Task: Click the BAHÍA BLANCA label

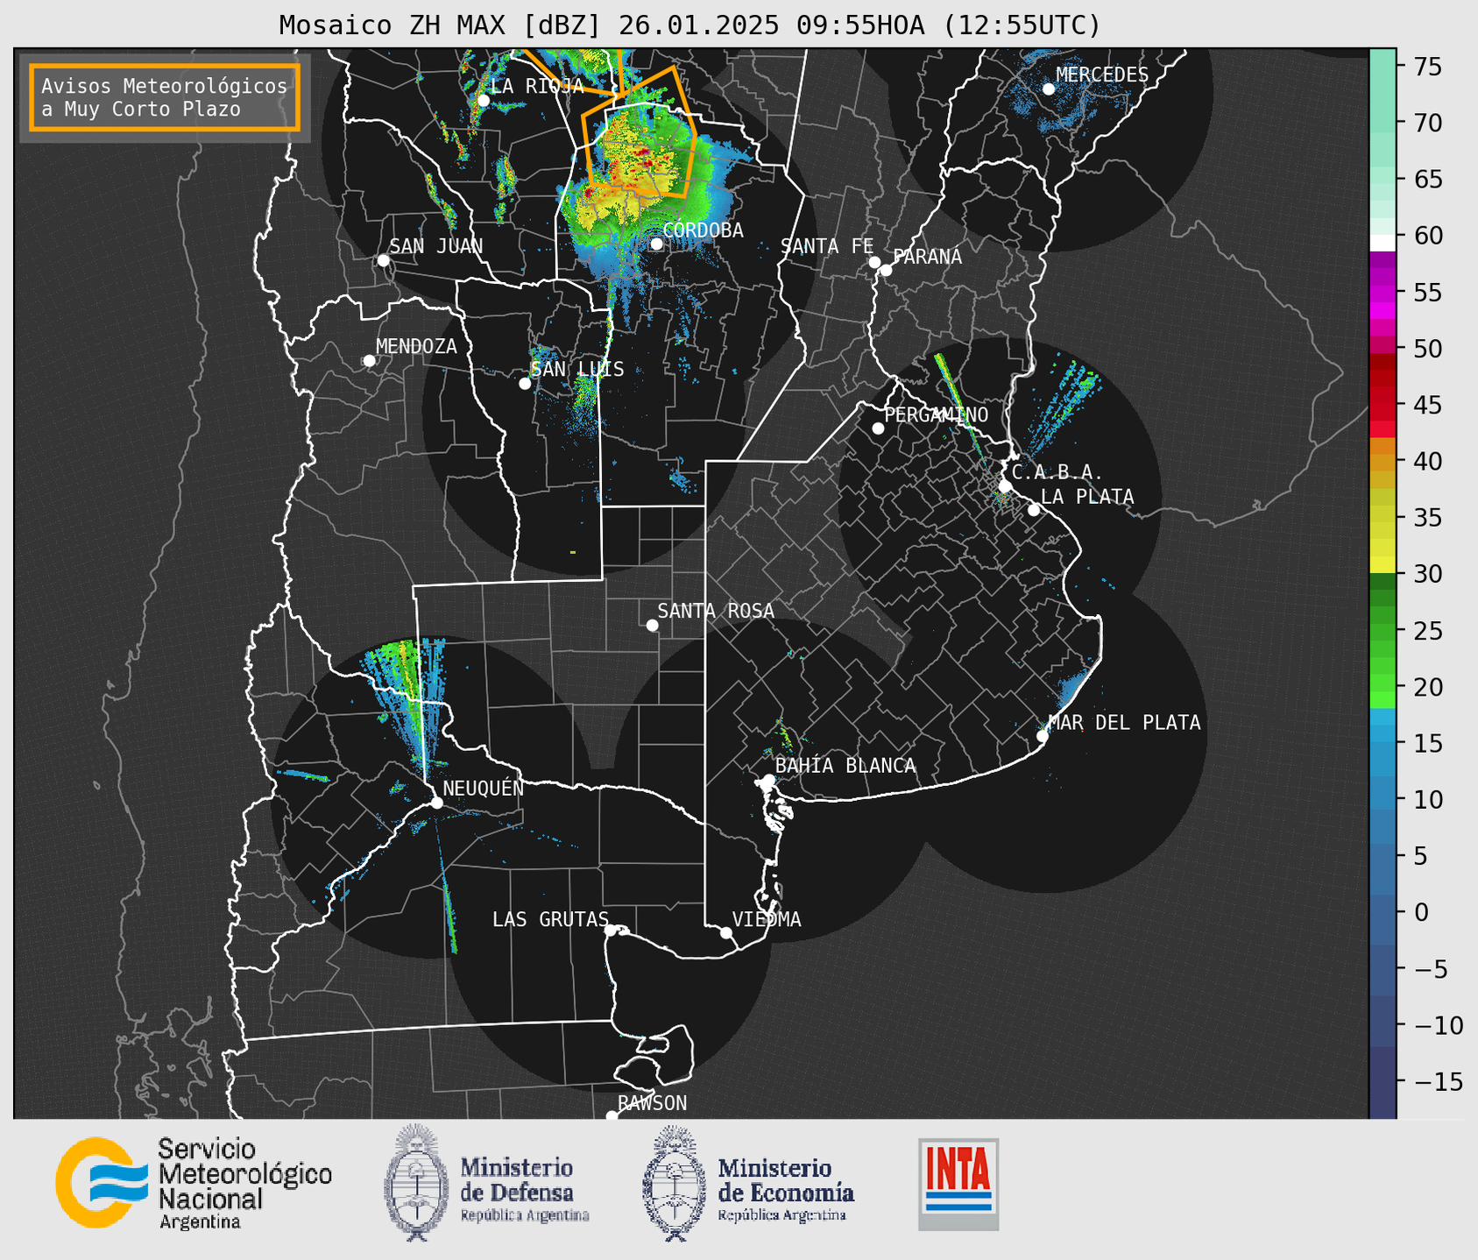Action: point(845,766)
